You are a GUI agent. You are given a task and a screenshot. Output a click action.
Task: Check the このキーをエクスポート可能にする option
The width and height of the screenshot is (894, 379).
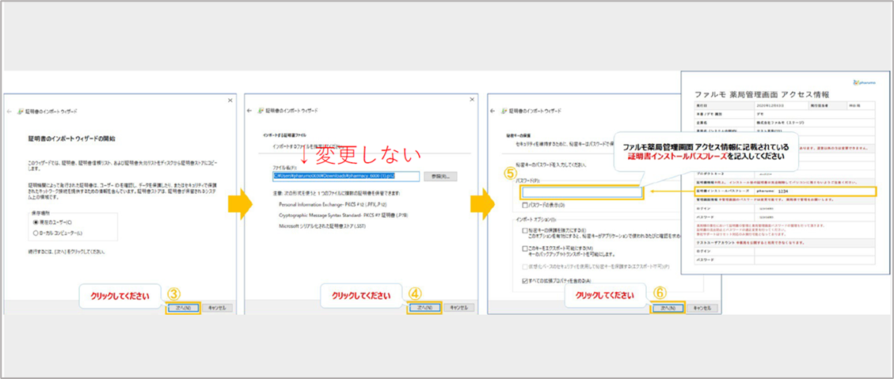[x=525, y=248]
